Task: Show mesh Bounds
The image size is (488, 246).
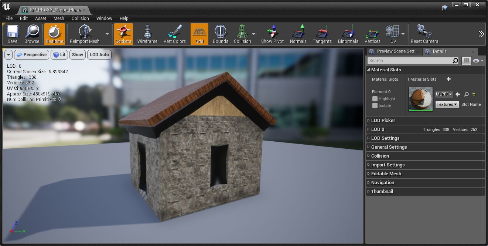Action: click(220, 34)
